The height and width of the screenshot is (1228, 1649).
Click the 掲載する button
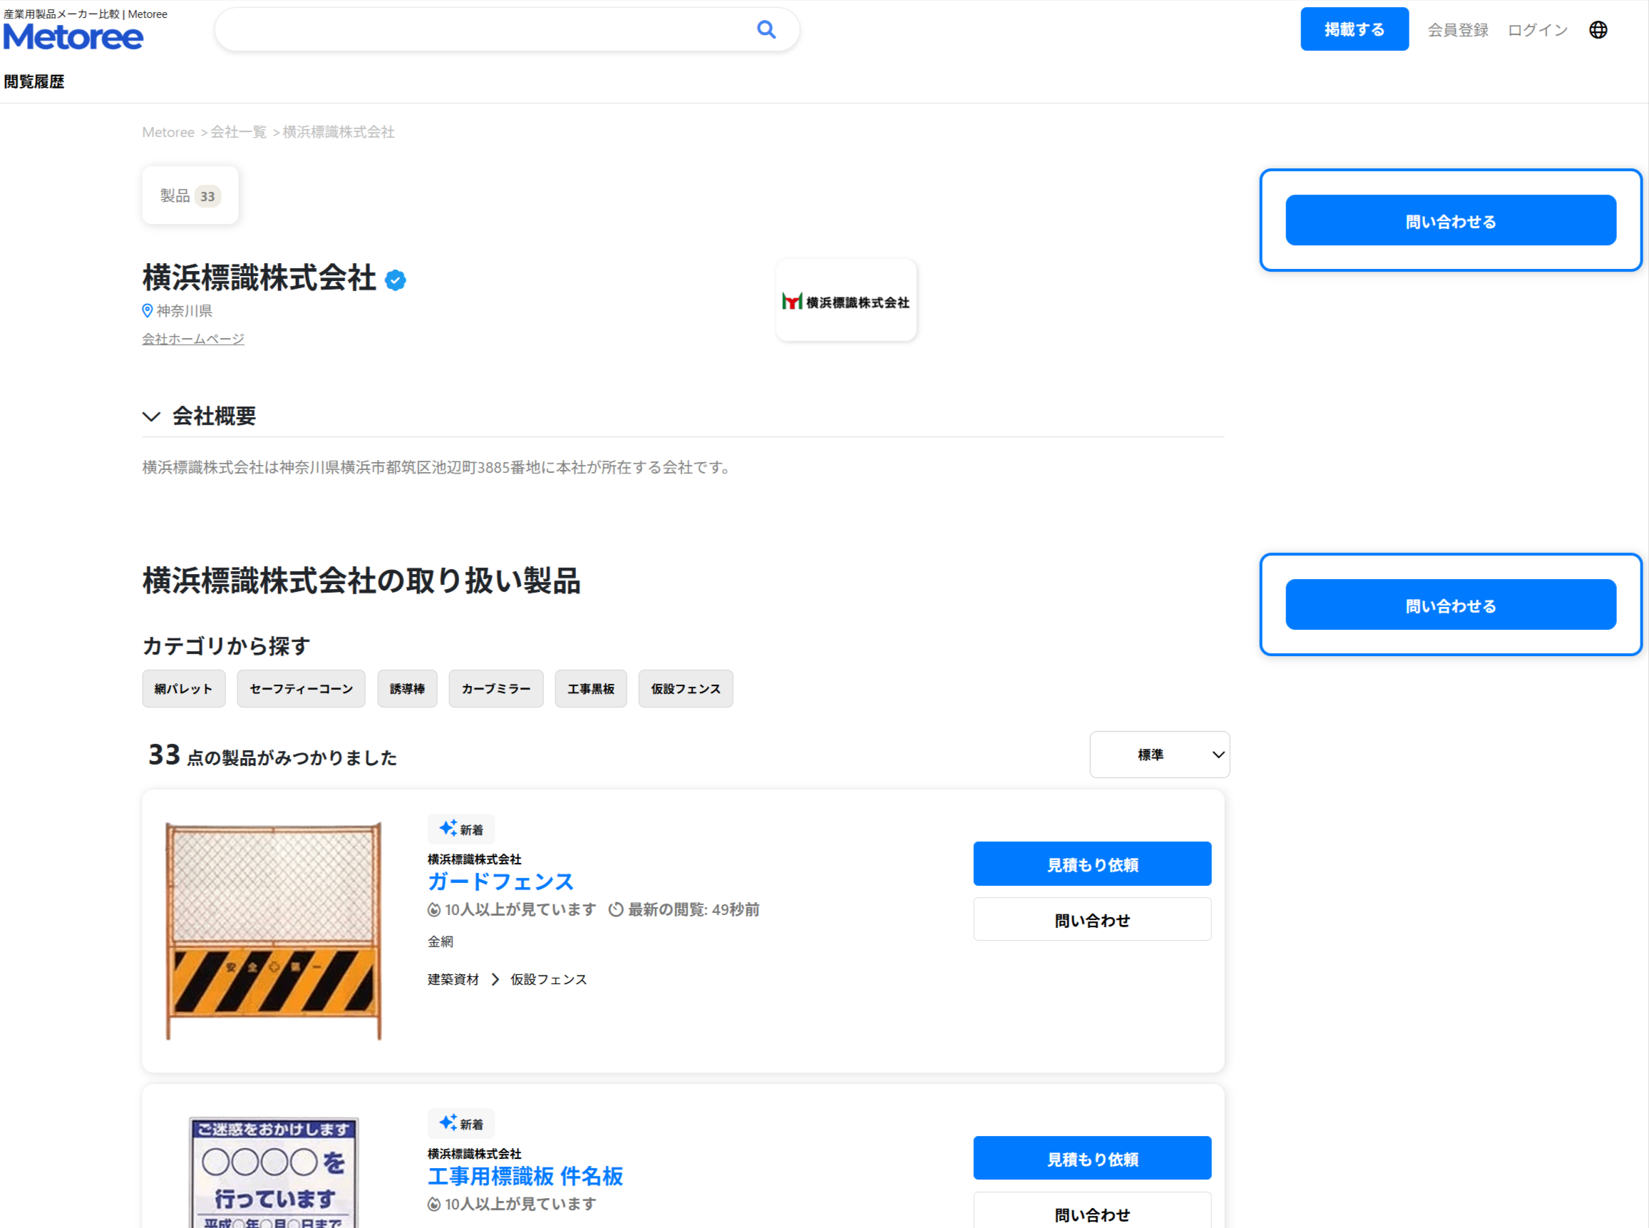click(x=1353, y=30)
